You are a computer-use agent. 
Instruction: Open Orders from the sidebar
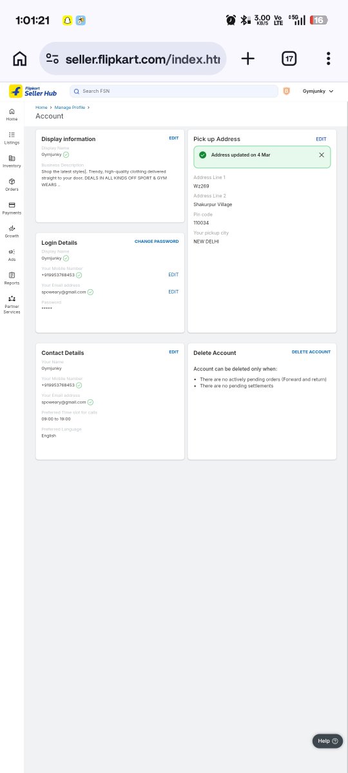click(12, 185)
